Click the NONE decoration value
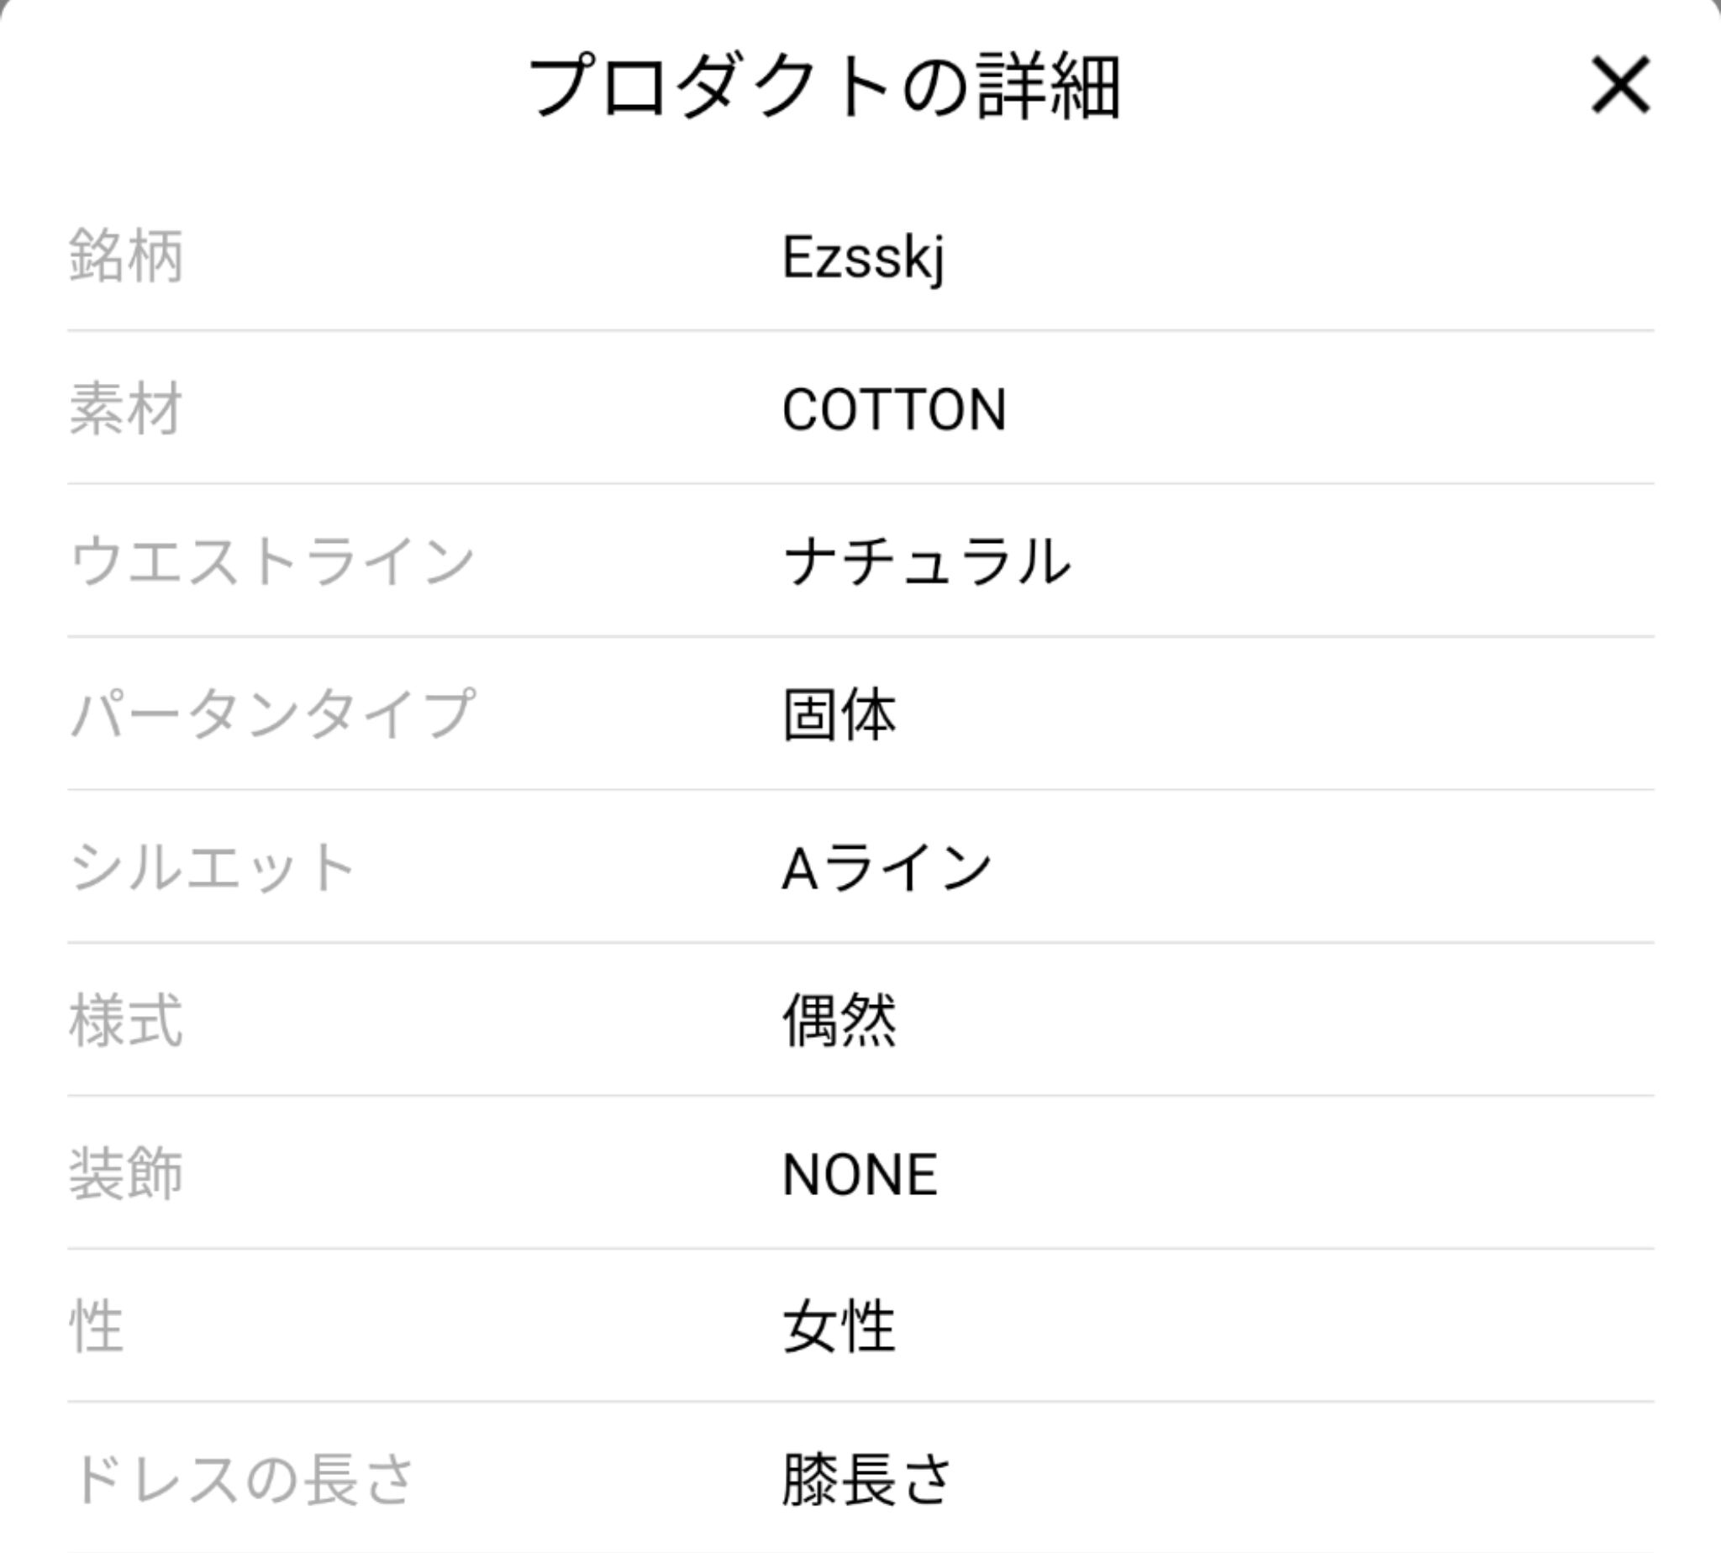Viewport: 1721px width, 1553px height. 859,1174
